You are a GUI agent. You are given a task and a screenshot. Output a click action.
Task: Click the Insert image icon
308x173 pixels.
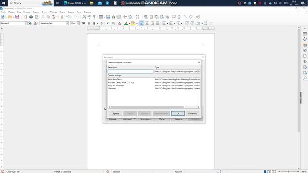pyautogui.click(x=108, y=17)
